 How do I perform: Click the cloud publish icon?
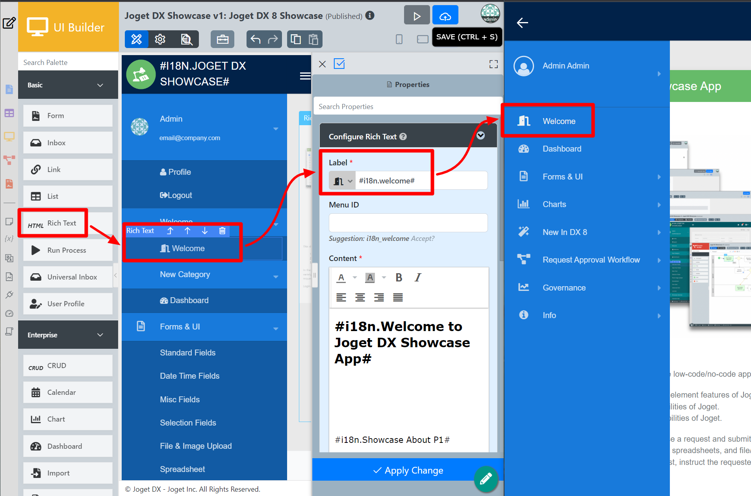pyautogui.click(x=445, y=16)
